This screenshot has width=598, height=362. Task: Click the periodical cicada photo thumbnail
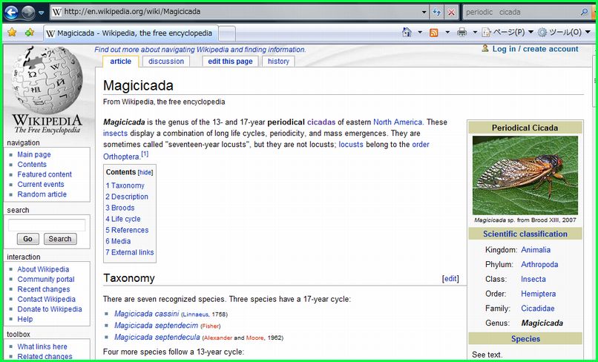(x=525, y=176)
